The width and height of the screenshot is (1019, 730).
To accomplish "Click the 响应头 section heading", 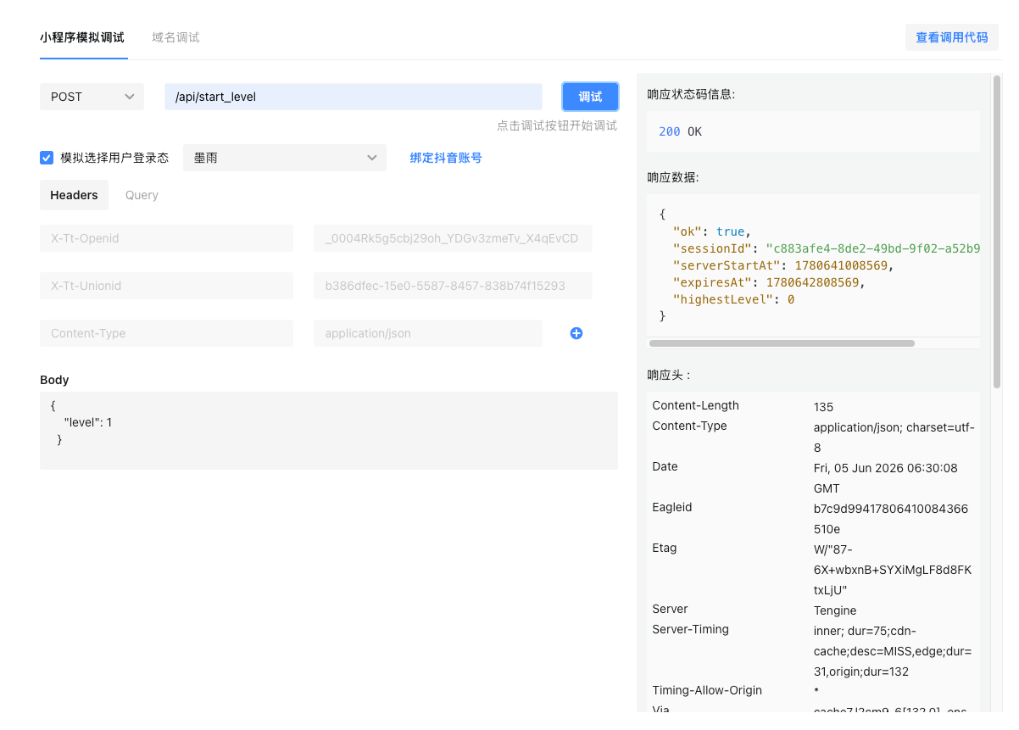I will click(x=669, y=375).
